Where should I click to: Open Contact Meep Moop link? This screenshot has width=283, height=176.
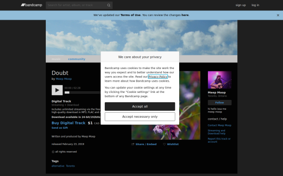[219, 125]
